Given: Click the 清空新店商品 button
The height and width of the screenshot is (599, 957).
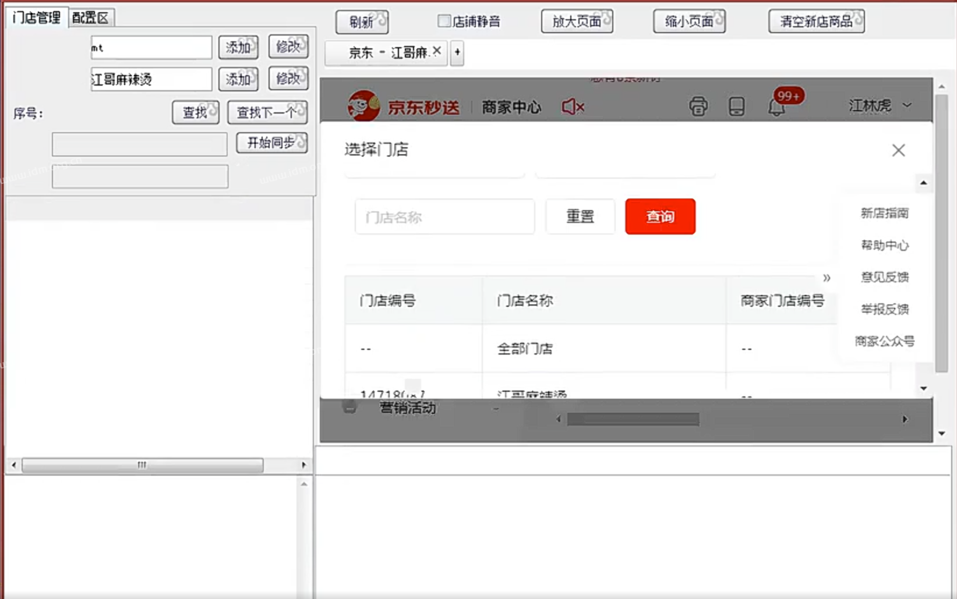Looking at the screenshot, I should pyautogui.click(x=816, y=22).
